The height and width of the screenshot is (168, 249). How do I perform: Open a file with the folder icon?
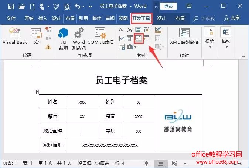click(x=21, y=7)
